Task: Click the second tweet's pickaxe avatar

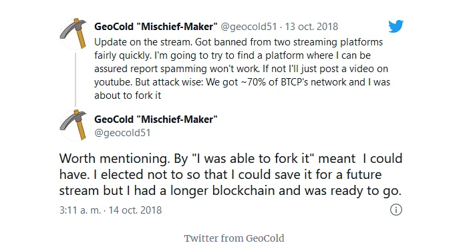Action: [75, 125]
